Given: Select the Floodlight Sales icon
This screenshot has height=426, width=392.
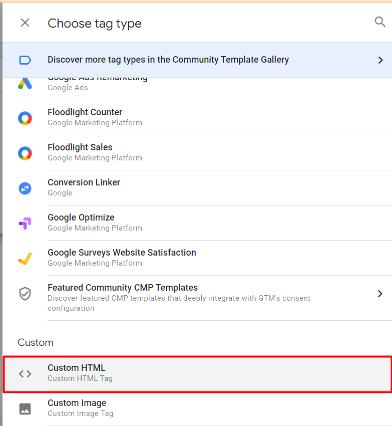Looking at the screenshot, I should click(25, 153).
